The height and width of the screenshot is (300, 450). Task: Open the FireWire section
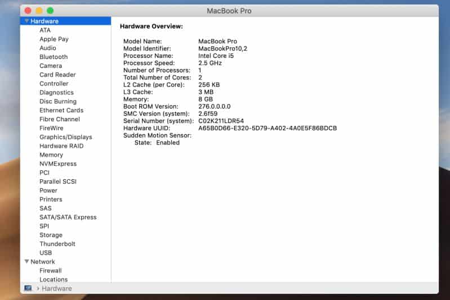[x=51, y=128]
